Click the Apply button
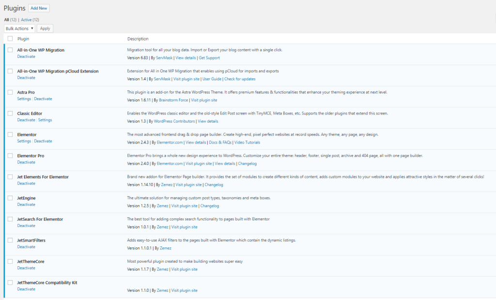The height and width of the screenshot is (300, 496). tap(45, 29)
